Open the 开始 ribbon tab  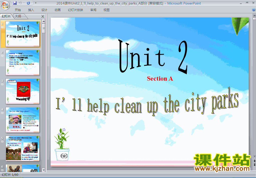pyautogui.click(x=18, y=10)
